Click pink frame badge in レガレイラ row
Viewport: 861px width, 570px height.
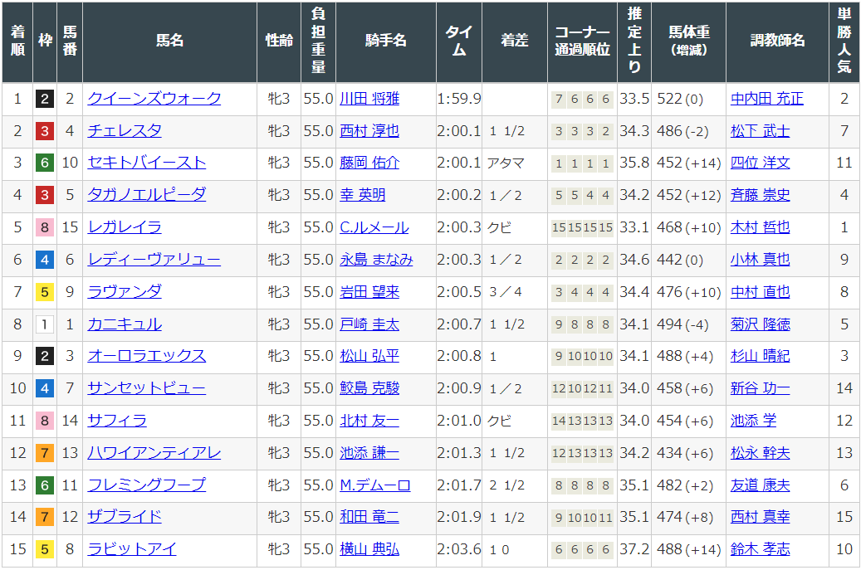[x=45, y=227]
